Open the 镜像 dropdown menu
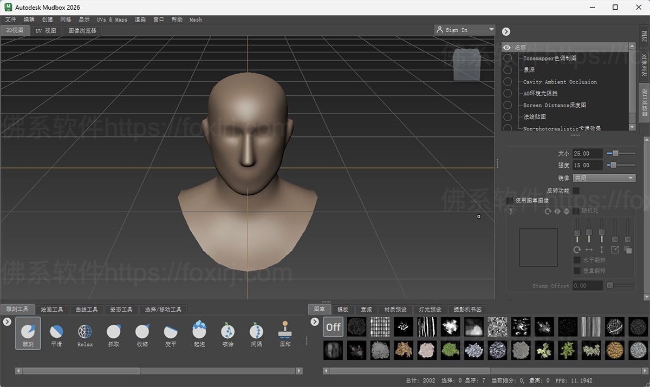The height and width of the screenshot is (387, 650). pyautogui.click(x=604, y=178)
